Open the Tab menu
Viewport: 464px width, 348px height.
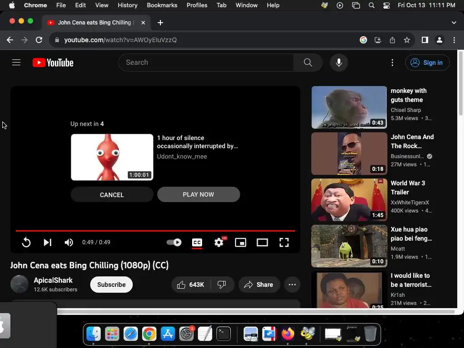(221, 5)
